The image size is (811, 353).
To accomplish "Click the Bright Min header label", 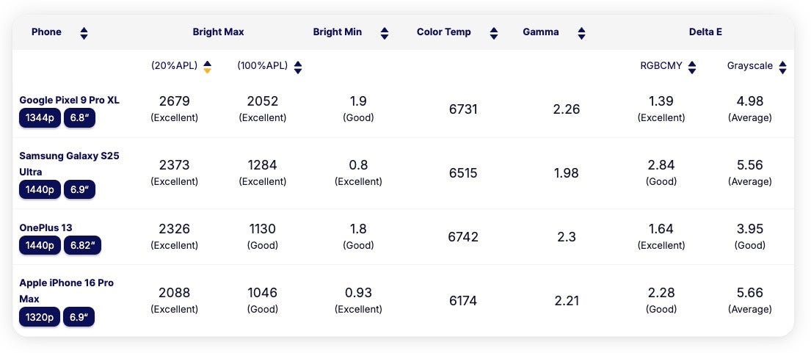I will [337, 32].
